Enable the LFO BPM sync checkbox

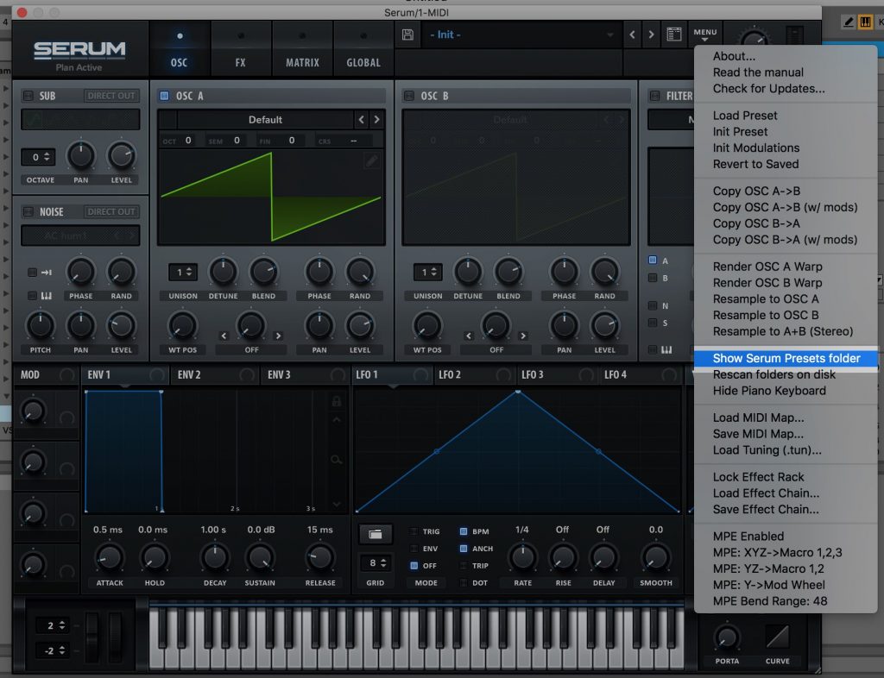(x=464, y=532)
